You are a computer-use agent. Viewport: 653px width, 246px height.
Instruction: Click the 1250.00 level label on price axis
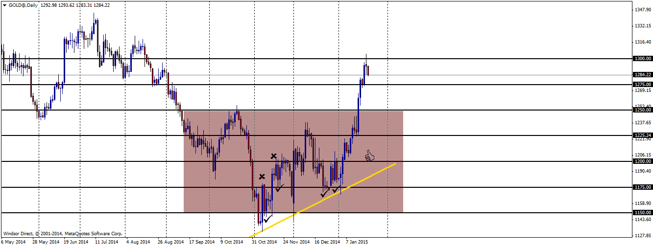tap(643, 110)
